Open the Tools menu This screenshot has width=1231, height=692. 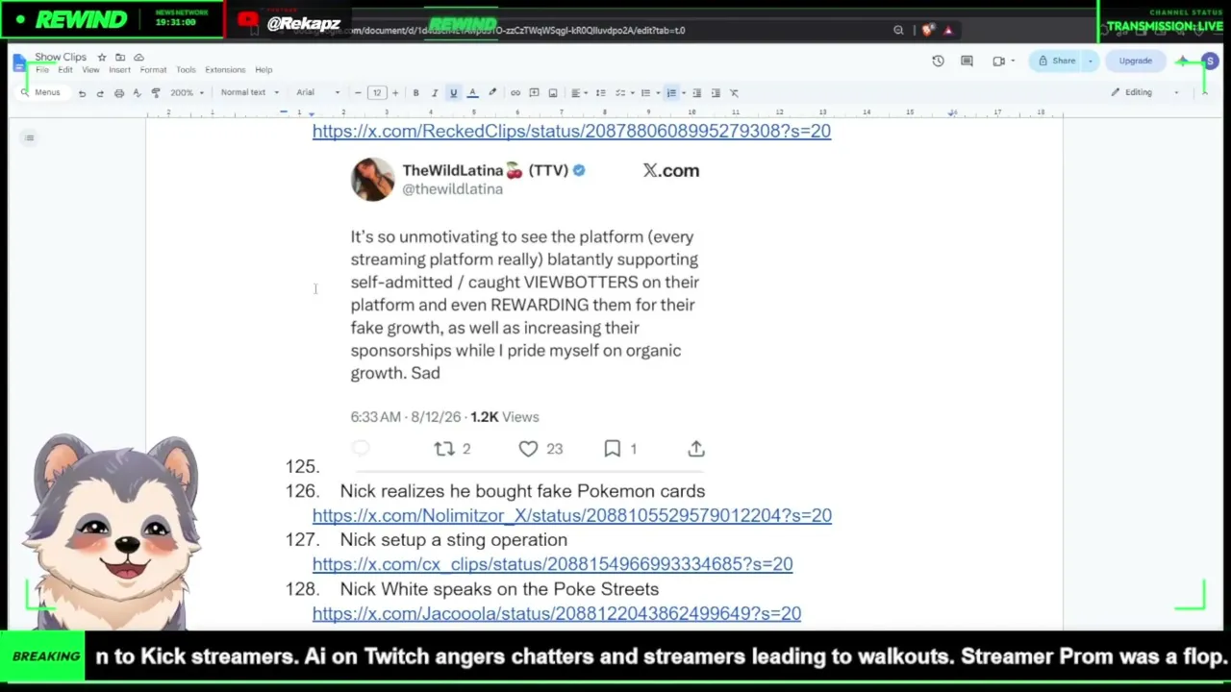pyautogui.click(x=186, y=70)
